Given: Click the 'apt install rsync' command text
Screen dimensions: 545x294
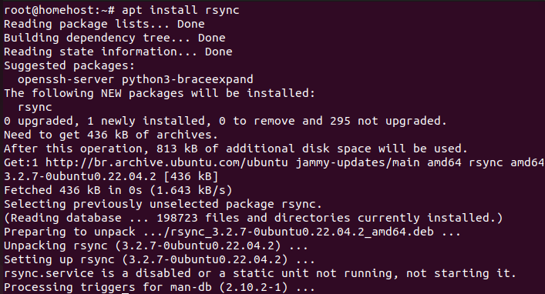Looking at the screenshot, I should point(180,10).
